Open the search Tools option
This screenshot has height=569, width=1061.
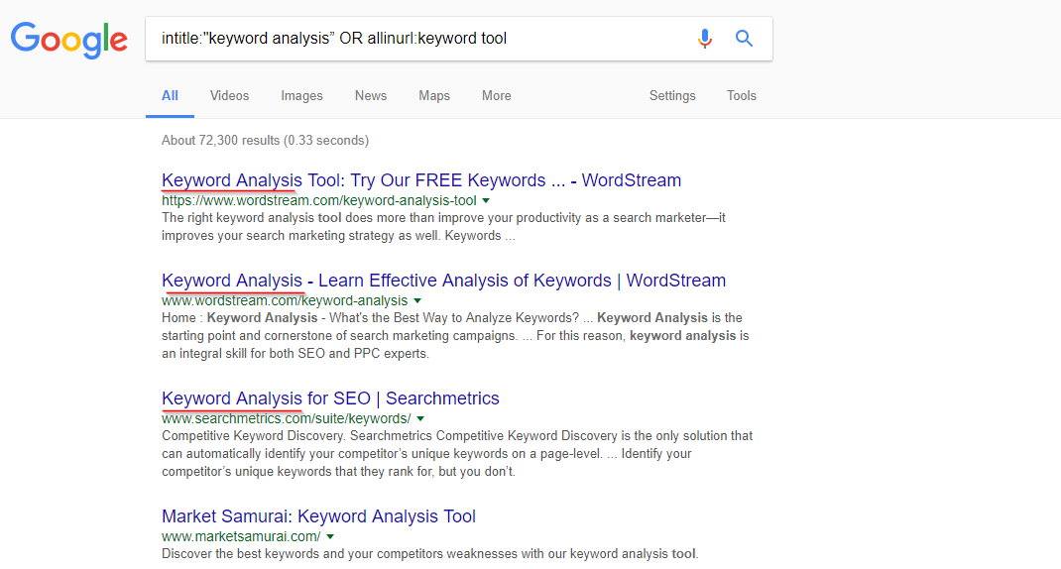(x=742, y=96)
